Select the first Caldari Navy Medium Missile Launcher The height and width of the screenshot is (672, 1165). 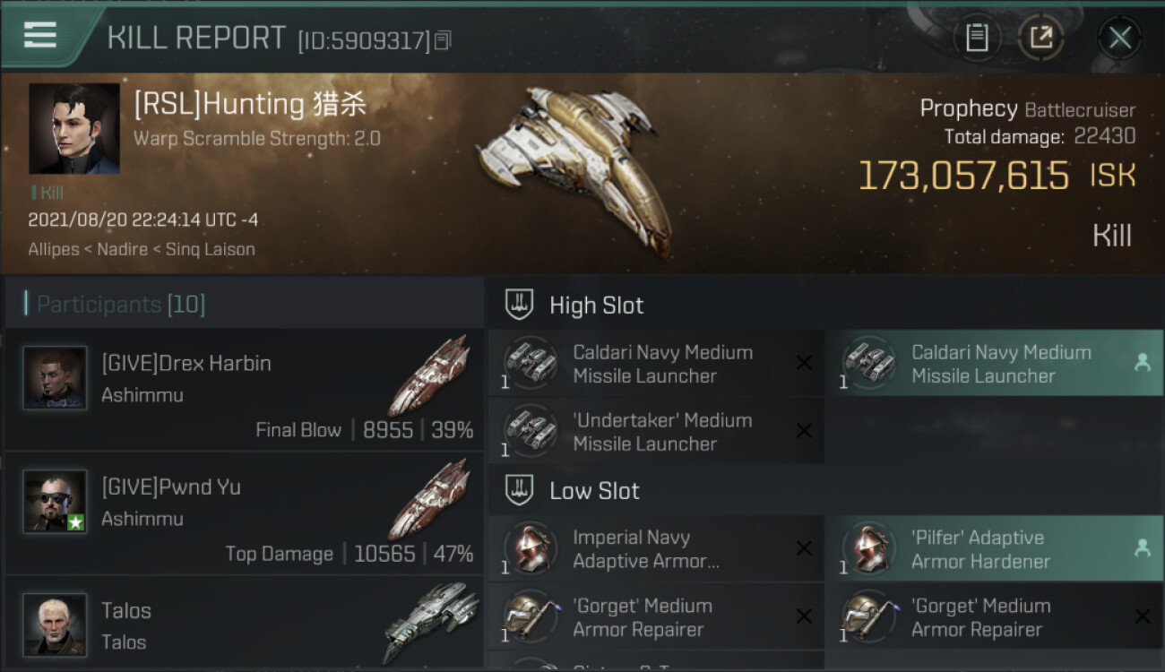pyautogui.click(x=656, y=363)
